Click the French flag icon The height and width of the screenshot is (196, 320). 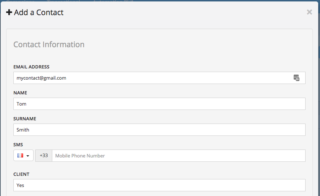[20, 155]
